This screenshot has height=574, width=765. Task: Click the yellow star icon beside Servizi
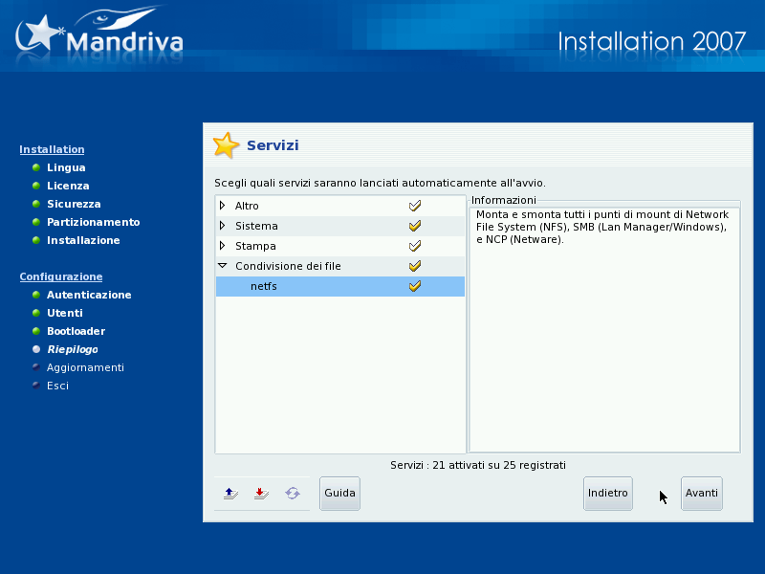tap(226, 145)
